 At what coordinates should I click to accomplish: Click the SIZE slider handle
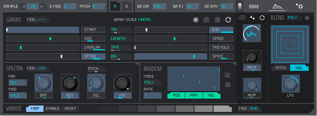pos(50,38)
